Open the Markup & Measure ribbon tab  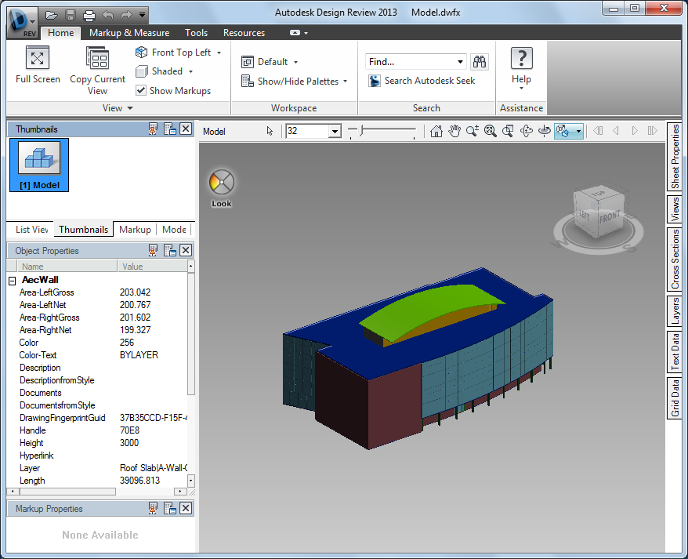coord(129,33)
